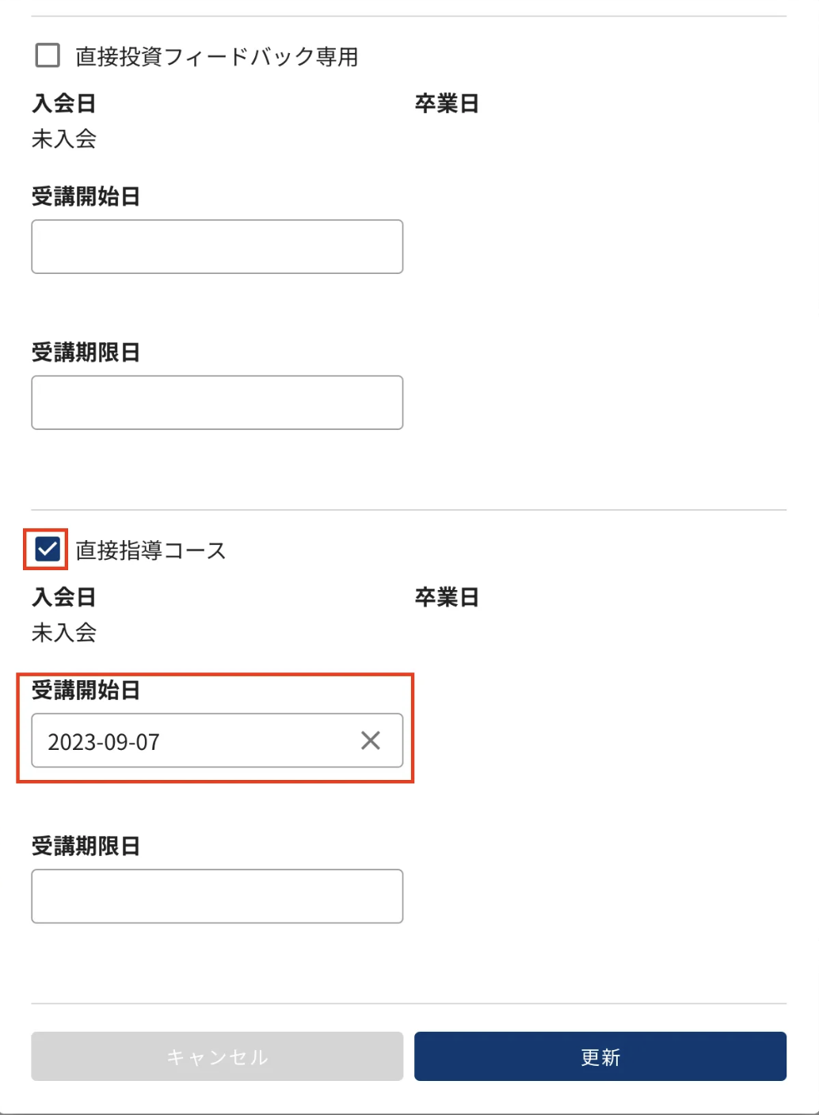819x1115 pixels.
Task: Click the empty 受講期限日 field at the bottom
Action: tap(216, 896)
